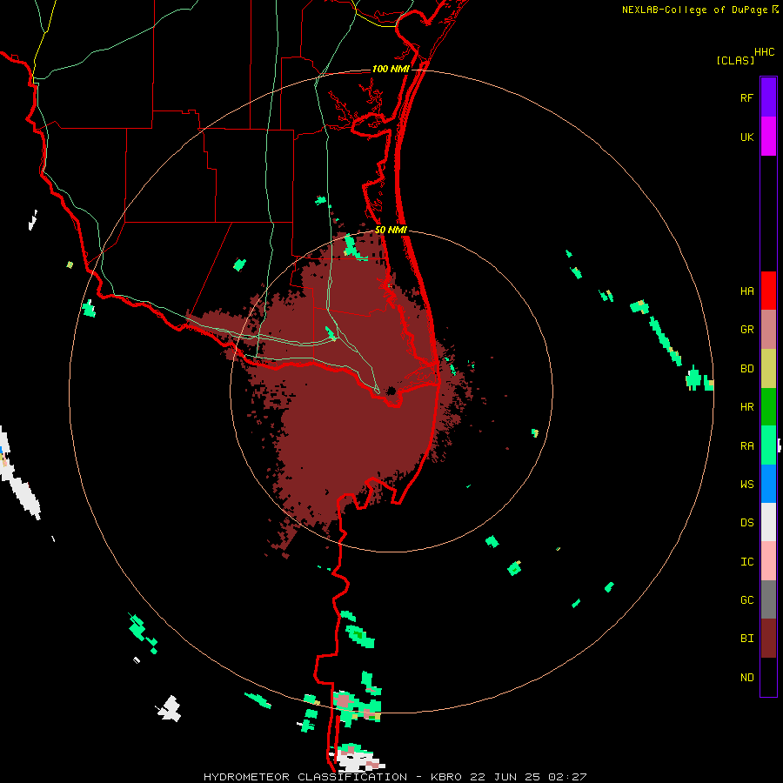
Task: Select the 'HR' legend label
Action: coord(746,406)
